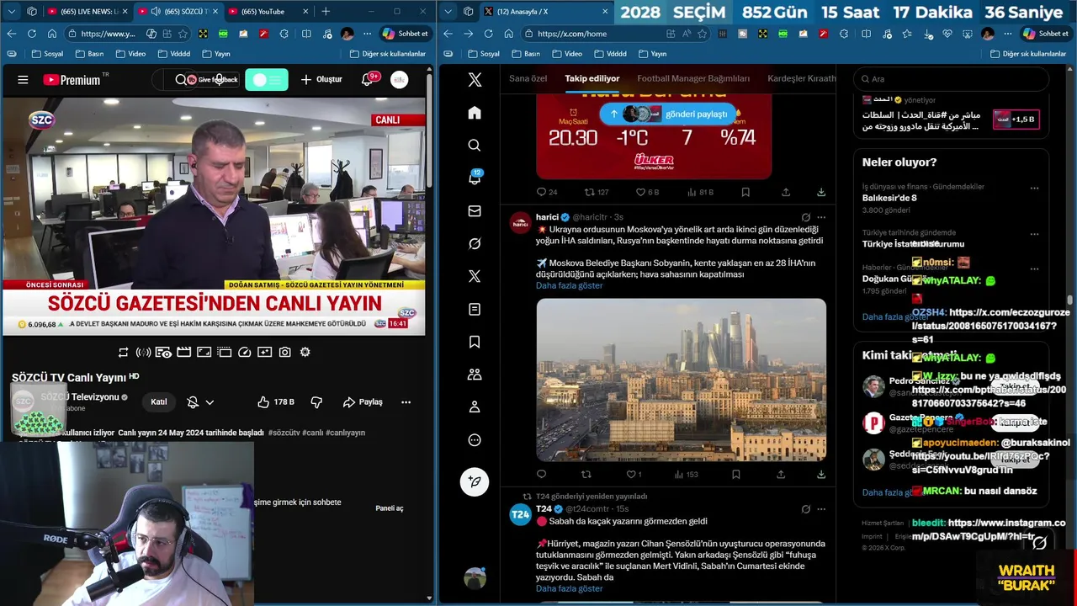
Task: Open the YouTube account avatar menu
Action: pos(400,79)
